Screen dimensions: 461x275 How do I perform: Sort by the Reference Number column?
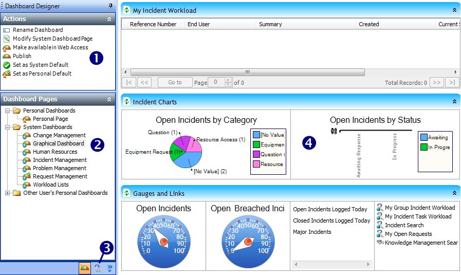153,24
